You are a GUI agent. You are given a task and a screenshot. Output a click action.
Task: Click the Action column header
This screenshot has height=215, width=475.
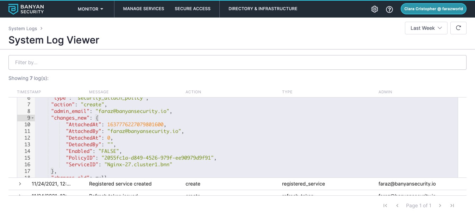pyautogui.click(x=193, y=92)
